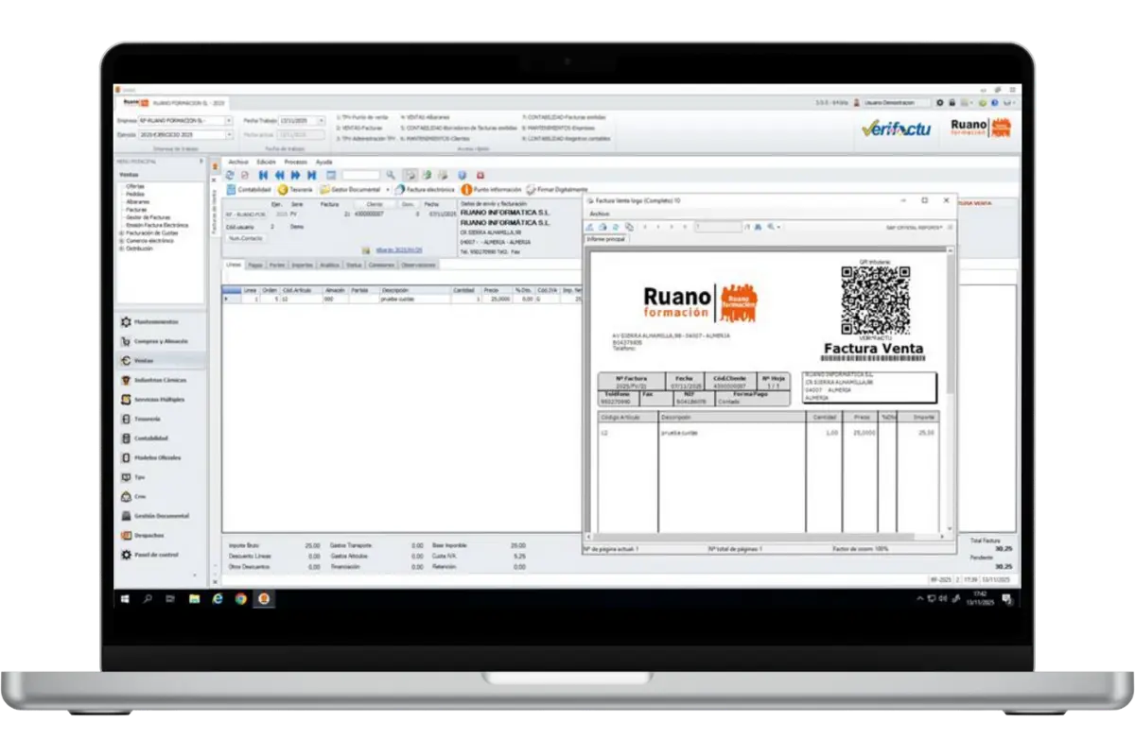Open the Gestor Documental dropdown arrow

click(x=388, y=189)
